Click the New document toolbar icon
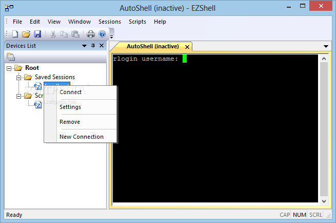 tap(15, 34)
